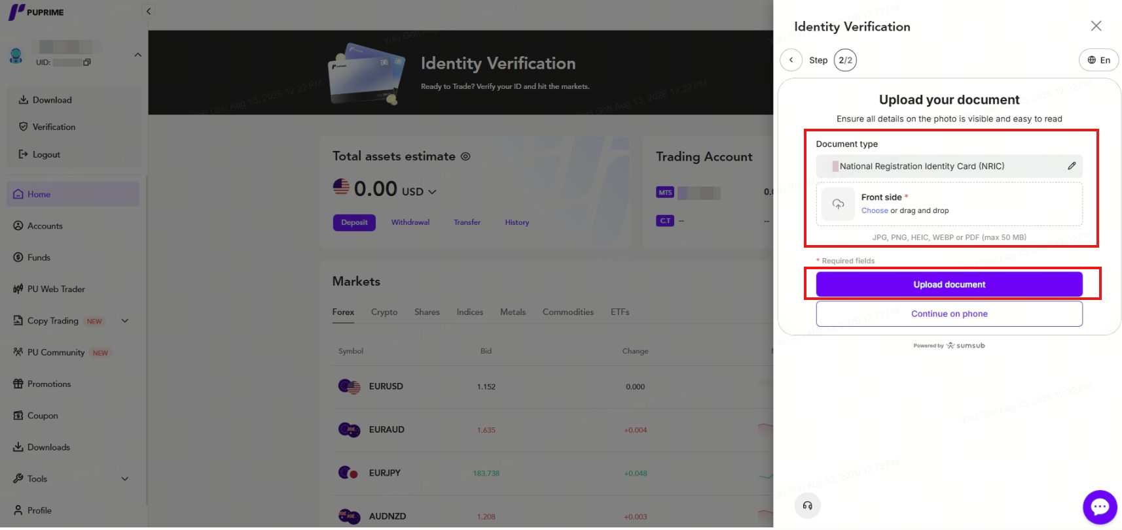The image size is (1122, 530).
Task: Click the Upload document button
Action: 949,284
